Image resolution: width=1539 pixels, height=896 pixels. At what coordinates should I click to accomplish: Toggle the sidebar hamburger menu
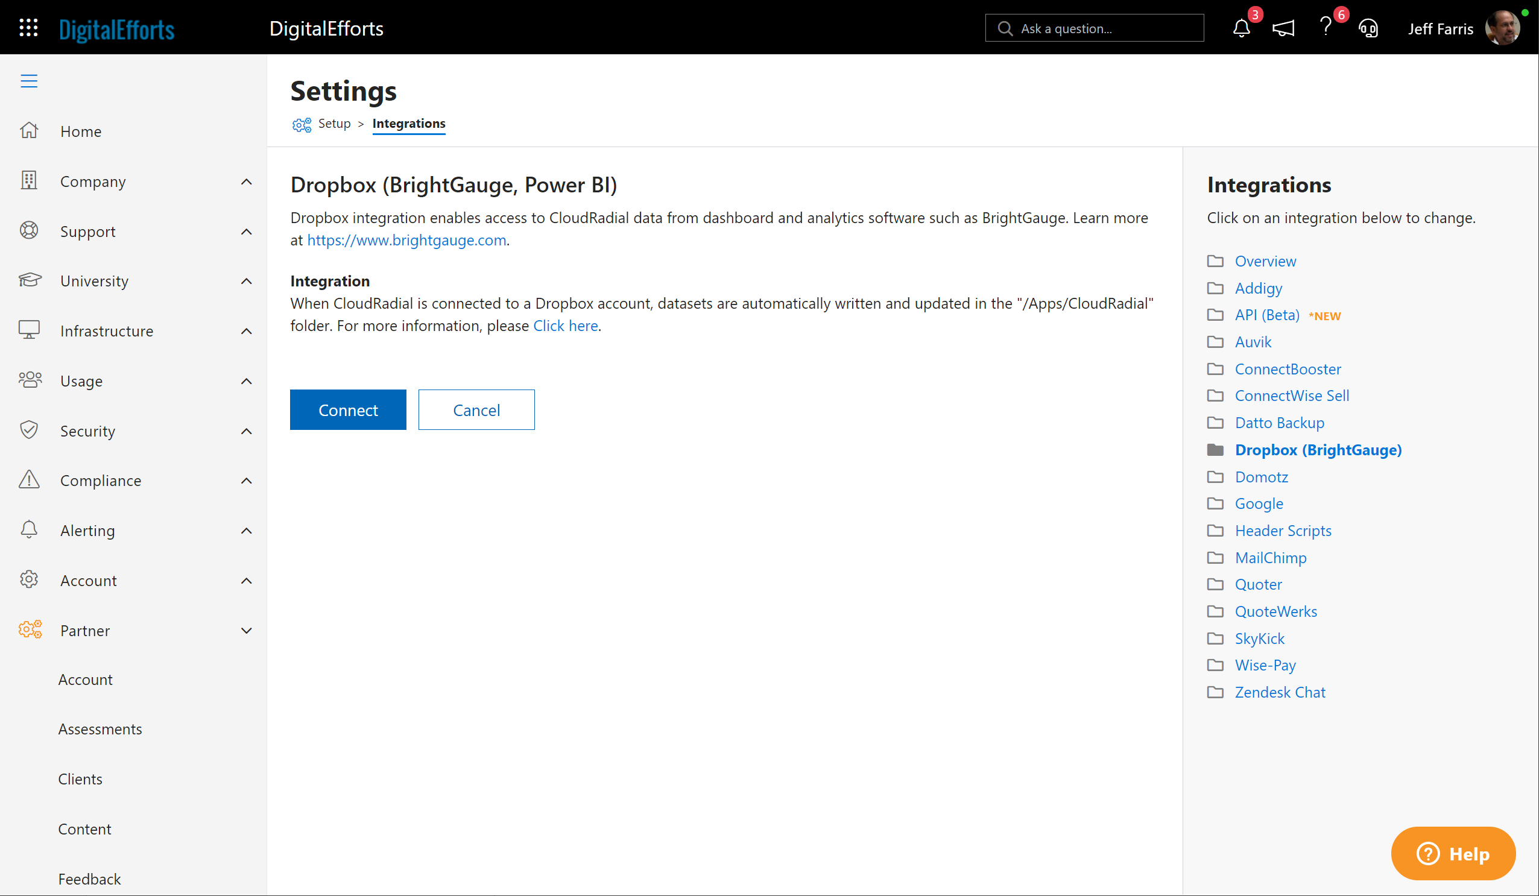click(29, 81)
